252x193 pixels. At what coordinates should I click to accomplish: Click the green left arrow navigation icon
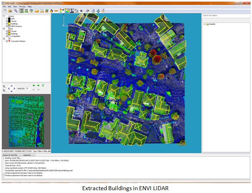point(34,85)
